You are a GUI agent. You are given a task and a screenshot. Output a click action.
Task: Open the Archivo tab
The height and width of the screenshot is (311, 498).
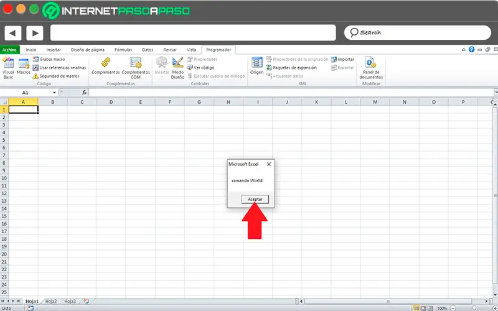click(10, 50)
